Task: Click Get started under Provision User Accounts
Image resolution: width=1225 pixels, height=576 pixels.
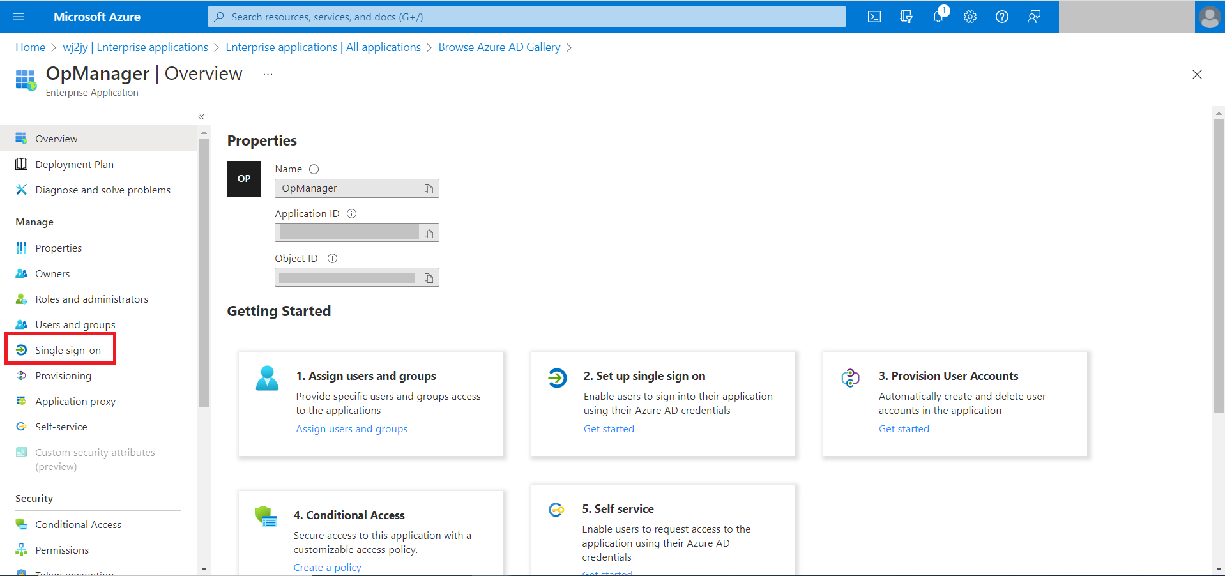Action: (x=904, y=429)
